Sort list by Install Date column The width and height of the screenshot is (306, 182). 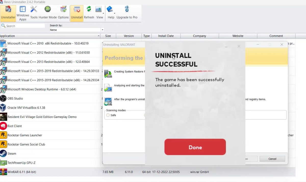tap(166, 36)
